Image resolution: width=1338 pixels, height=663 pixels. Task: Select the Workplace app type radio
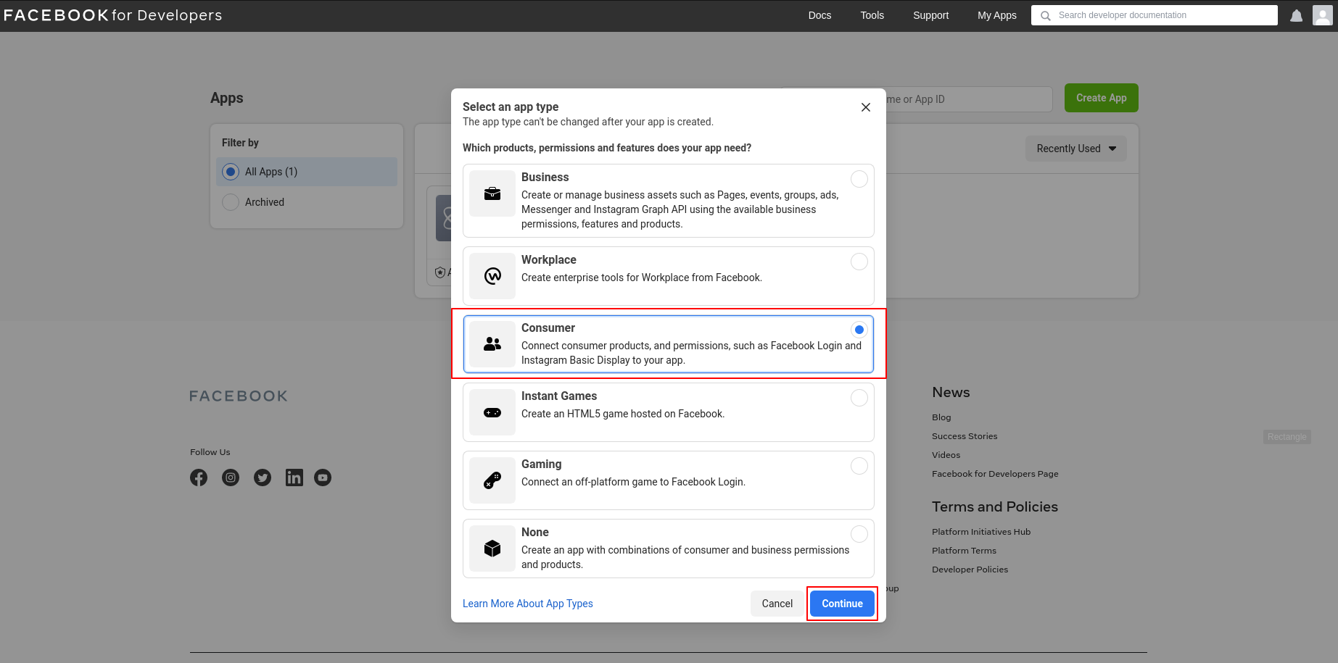(859, 262)
